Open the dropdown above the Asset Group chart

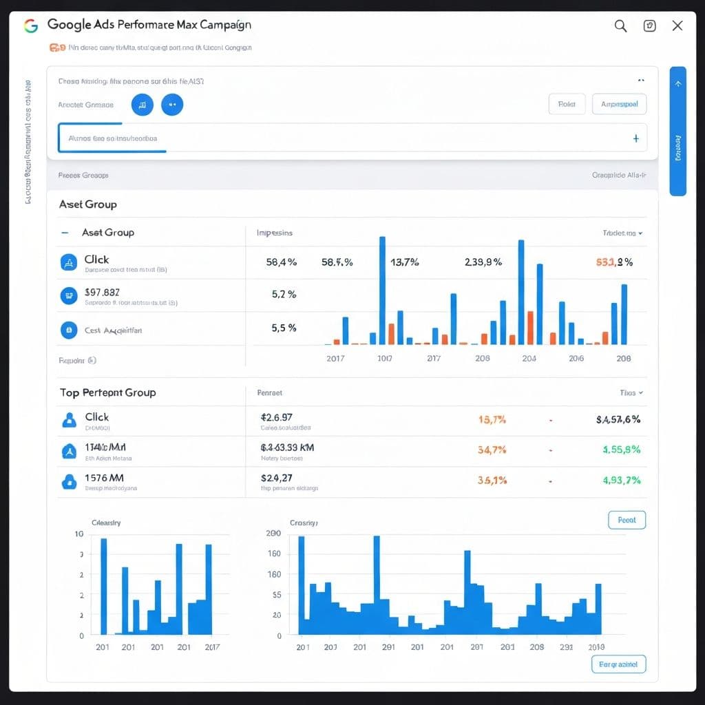pos(622,233)
